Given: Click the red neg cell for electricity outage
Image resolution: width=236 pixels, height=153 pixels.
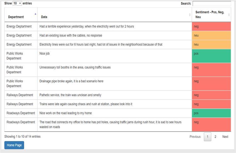Looking at the screenshot, I should [211, 26].
